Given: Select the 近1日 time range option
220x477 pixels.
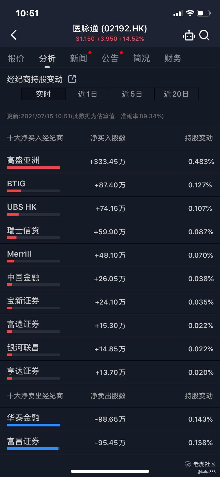Looking at the screenshot, I should point(88,94).
